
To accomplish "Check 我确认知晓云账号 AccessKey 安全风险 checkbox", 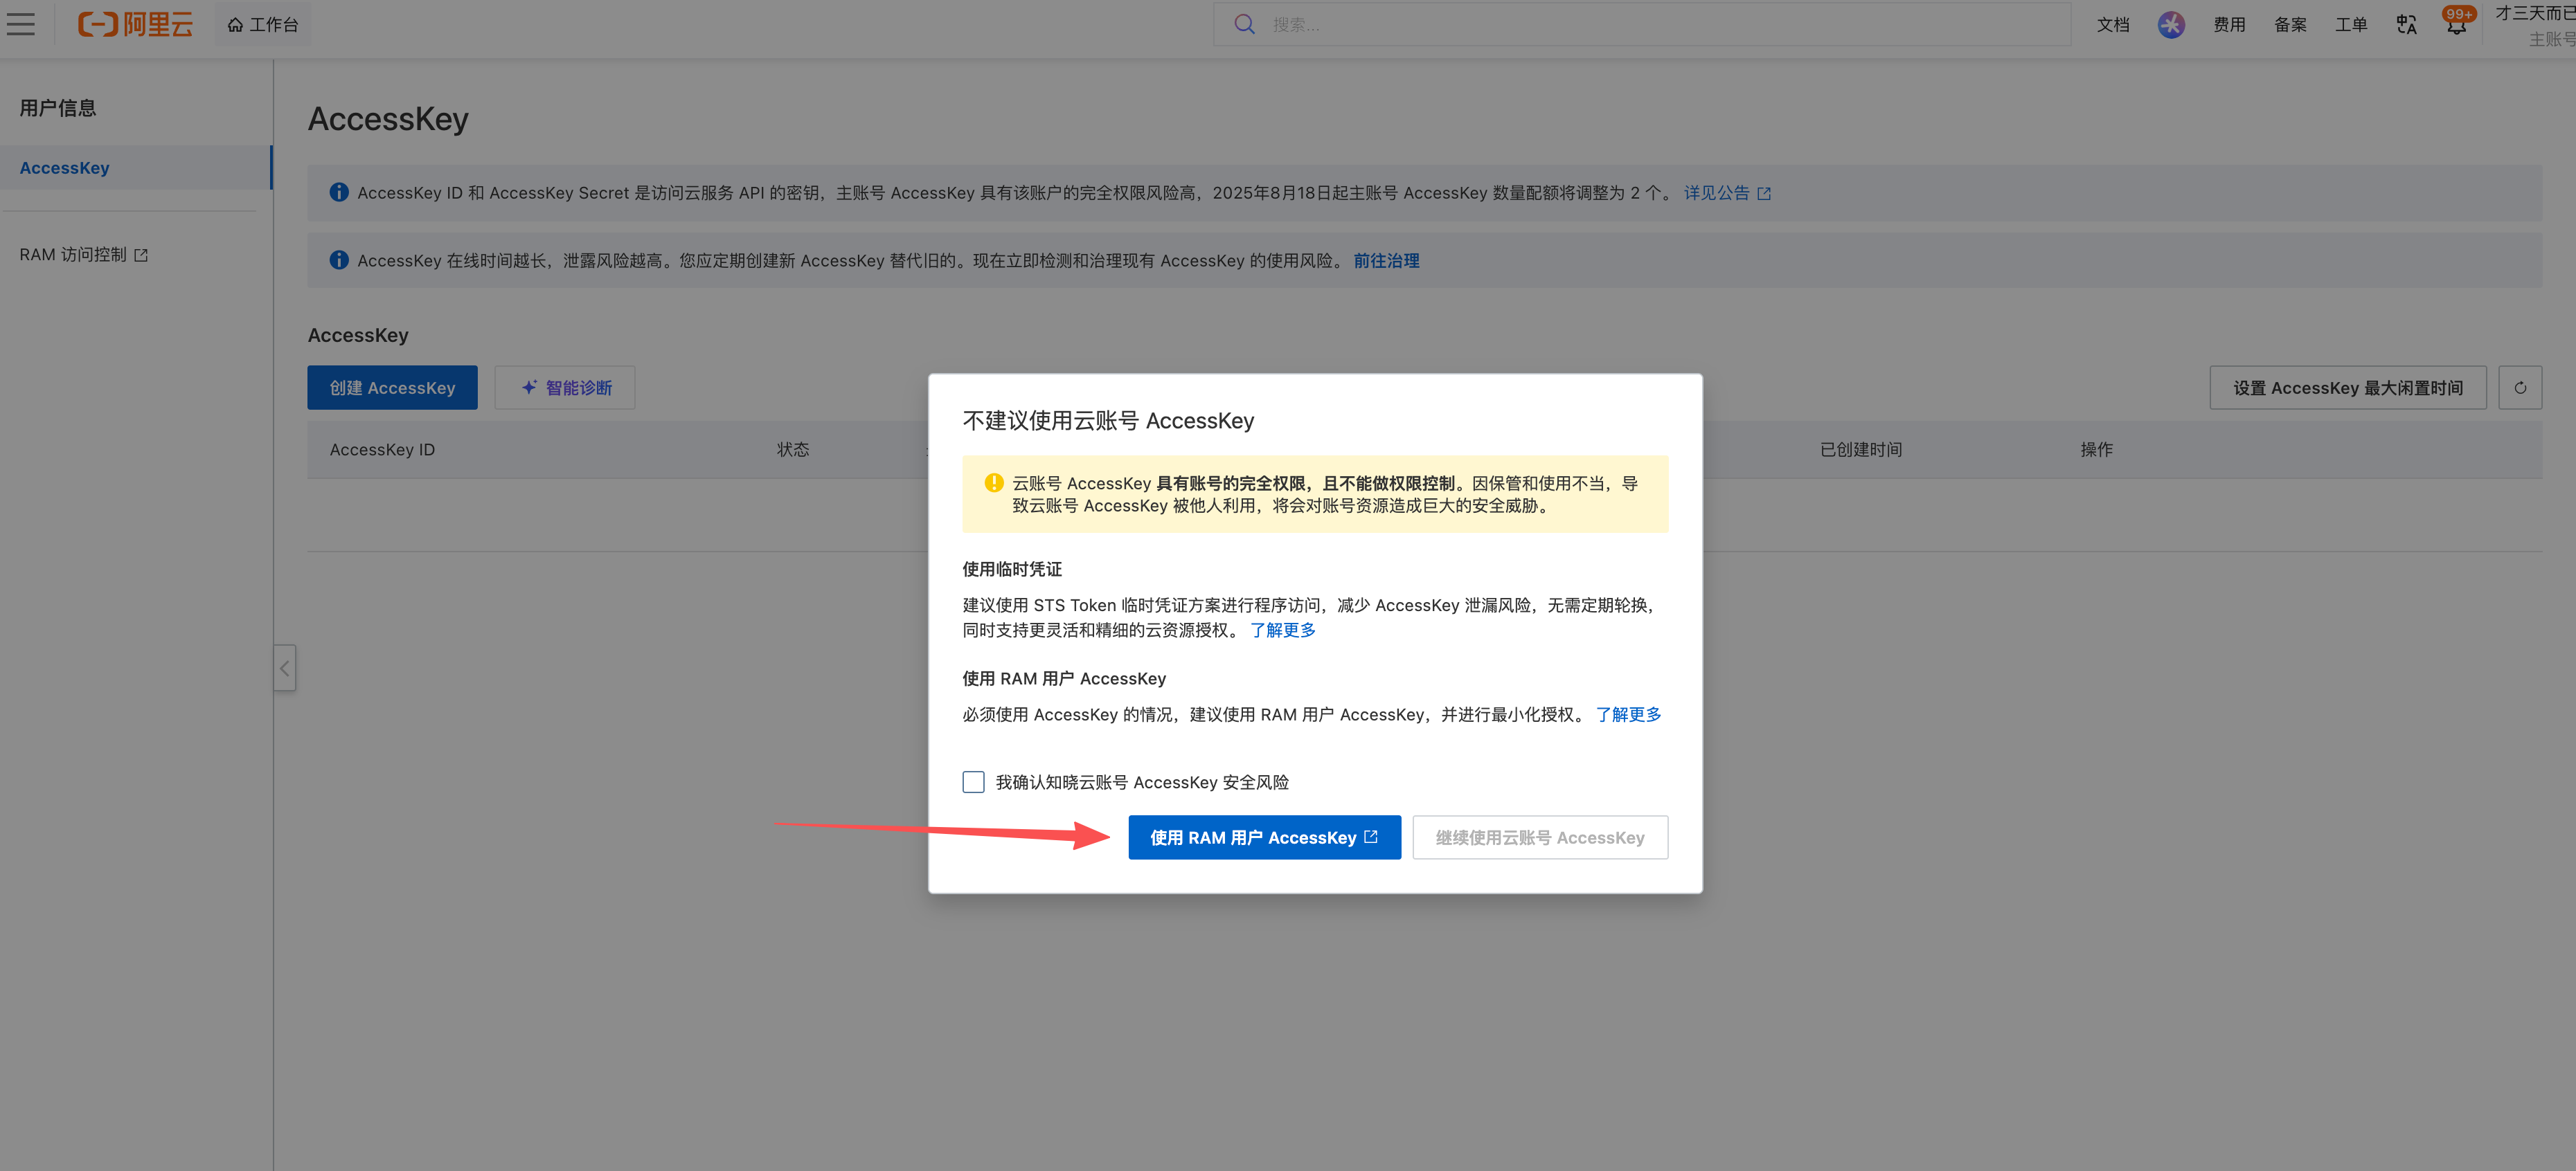I will tap(973, 781).
